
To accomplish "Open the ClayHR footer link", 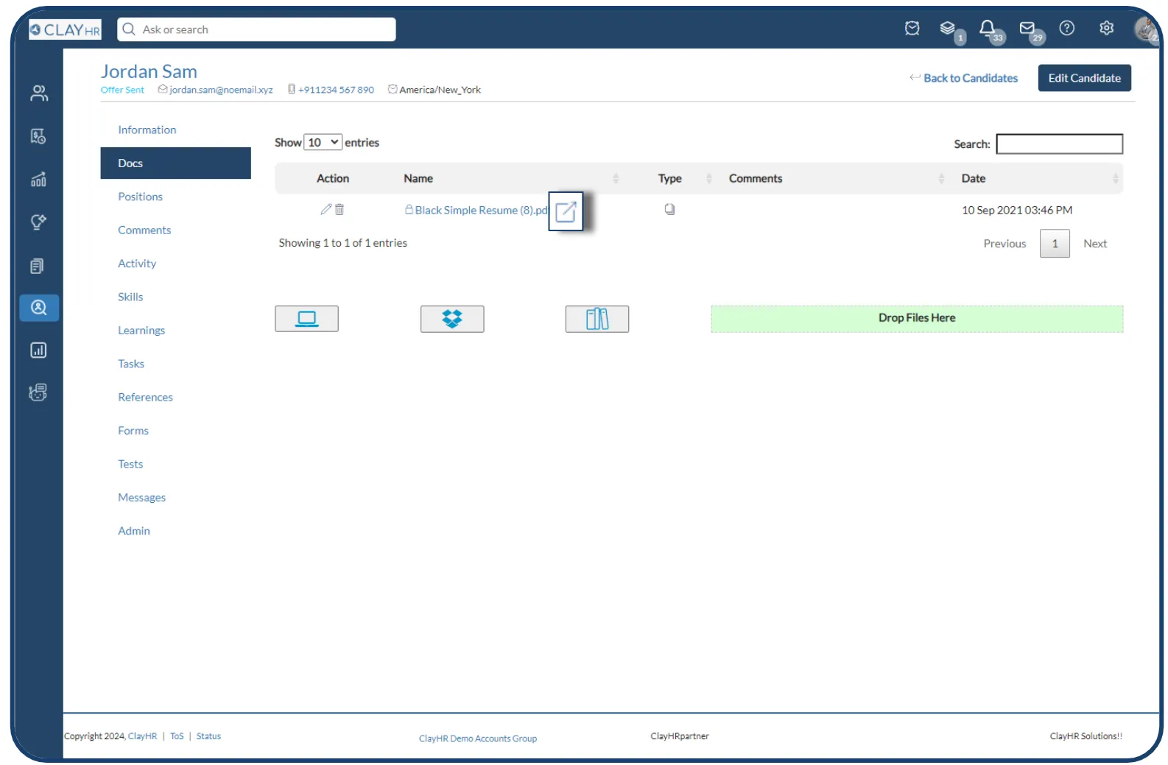I will (142, 736).
